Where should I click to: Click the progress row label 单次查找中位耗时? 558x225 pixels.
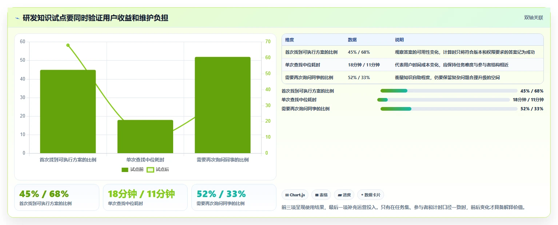pos(299,100)
